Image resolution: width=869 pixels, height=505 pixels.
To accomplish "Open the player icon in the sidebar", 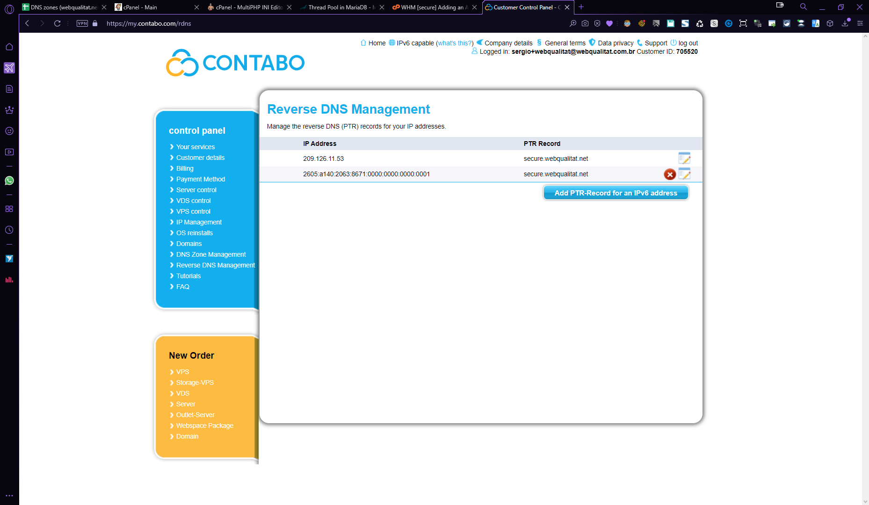I will pyautogui.click(x=9, y=152).
